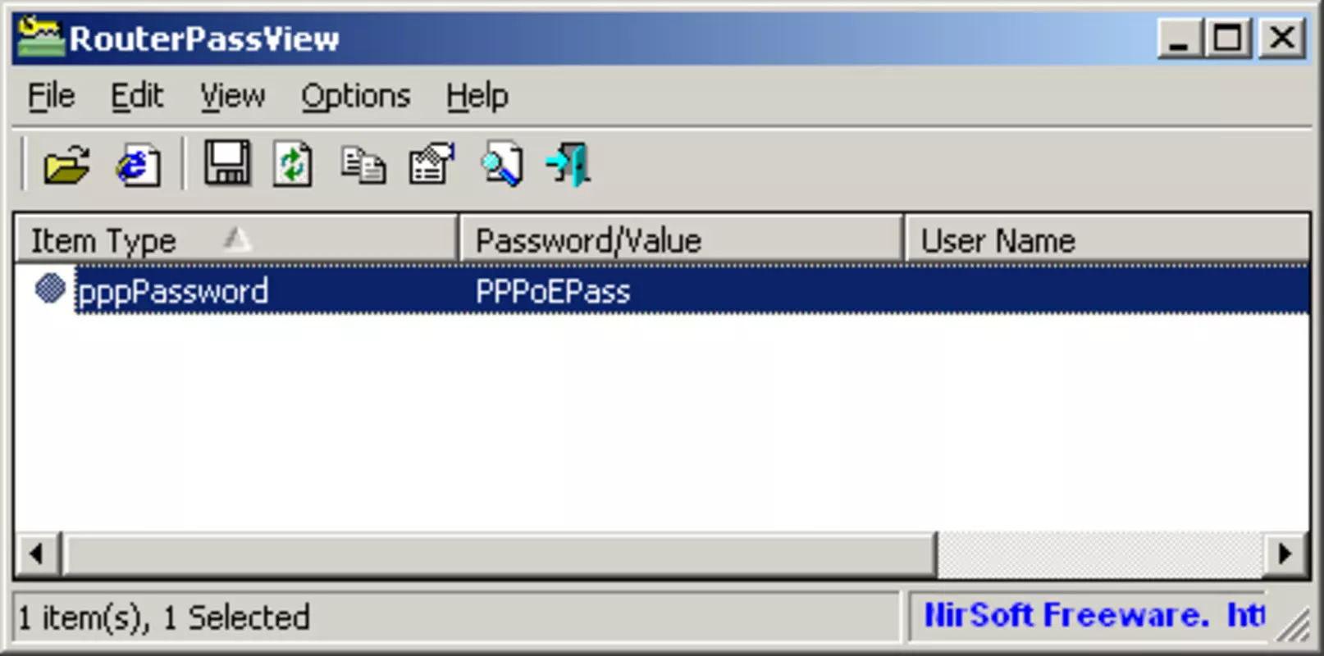Screen dimensions: 1324x656
Task: Click the Grab Password From IE Window icon
Action: point(137,165)
